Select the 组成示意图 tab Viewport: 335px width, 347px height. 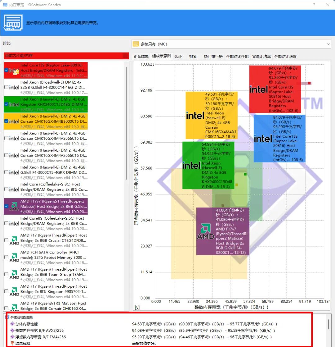161,56
